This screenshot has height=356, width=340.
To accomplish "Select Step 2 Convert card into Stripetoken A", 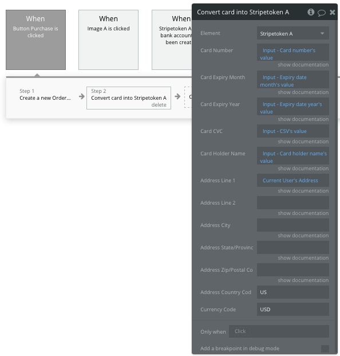I will 129,98.
